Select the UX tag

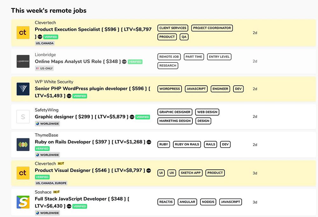pos(172,173)
